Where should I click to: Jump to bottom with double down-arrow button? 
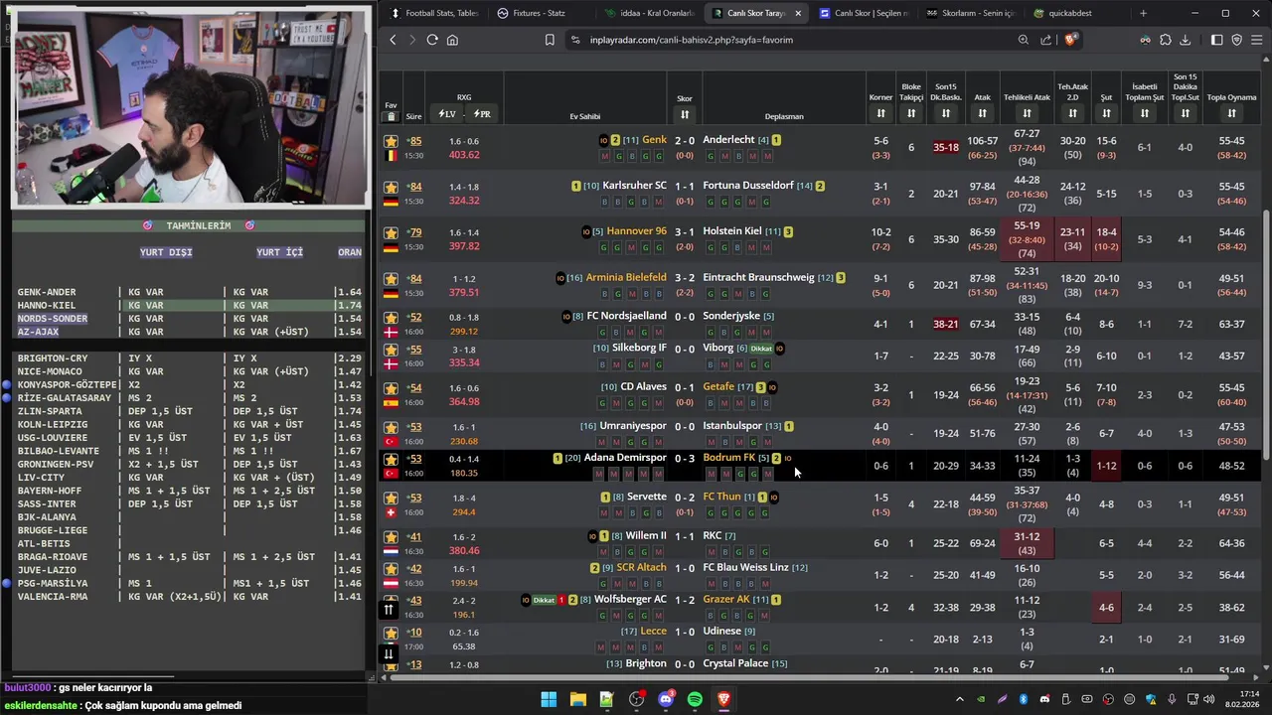389,652
